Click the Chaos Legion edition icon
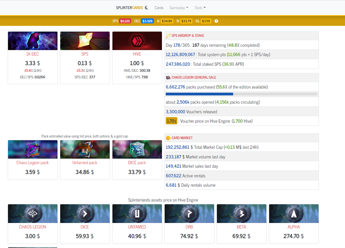Image resolution: width=345 pixels, height=248 pixels. pos(32,213)
